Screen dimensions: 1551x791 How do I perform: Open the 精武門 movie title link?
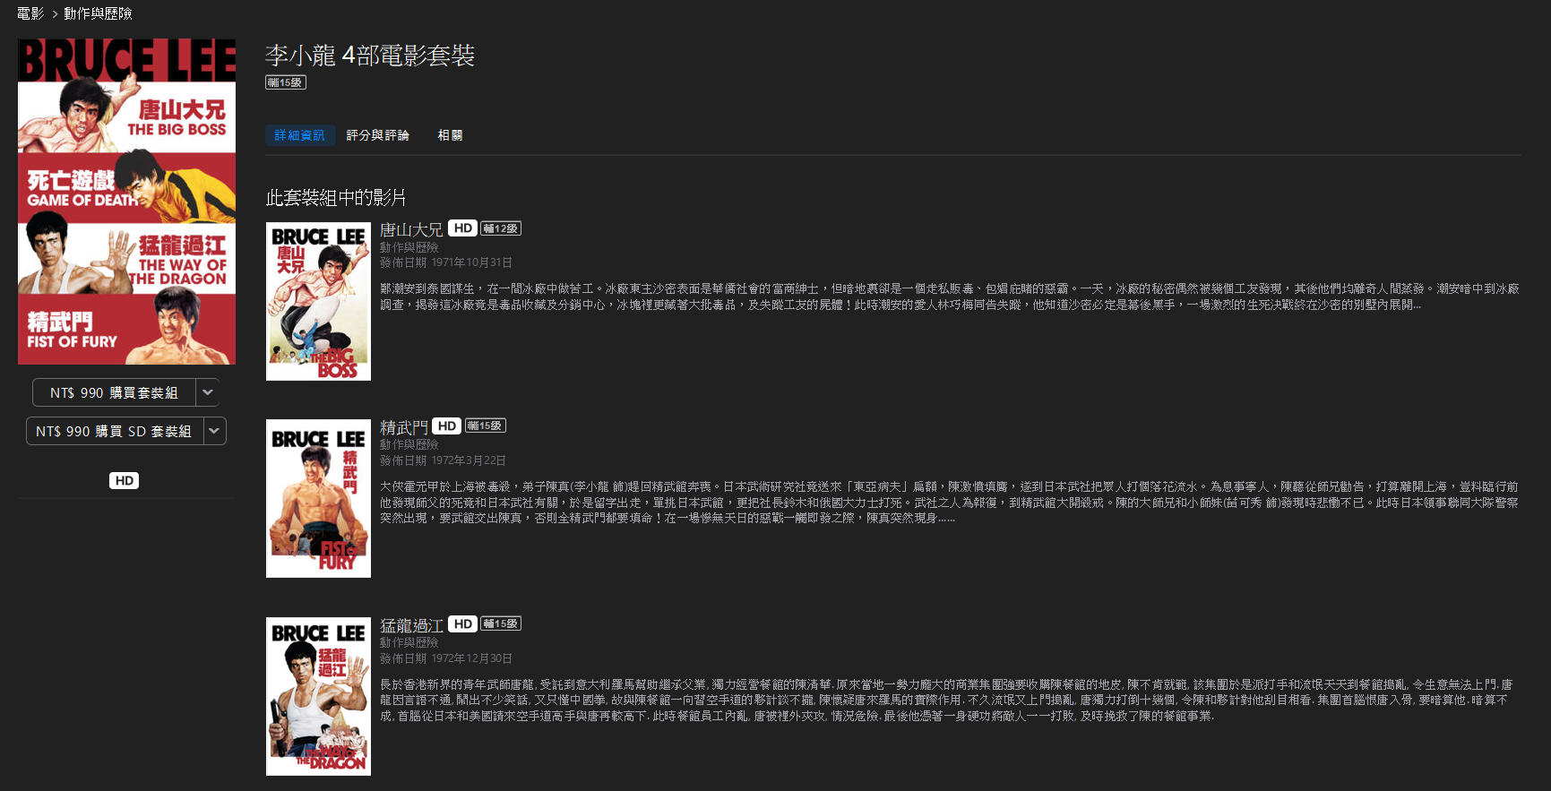pyautogui.click(x=404, y=427)
